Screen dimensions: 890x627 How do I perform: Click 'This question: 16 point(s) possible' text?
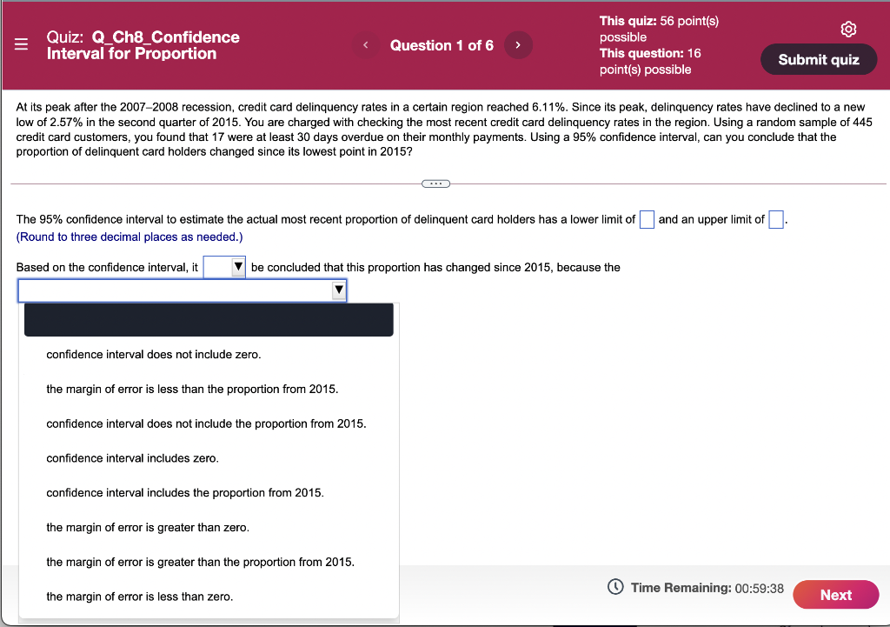[650, 62]
